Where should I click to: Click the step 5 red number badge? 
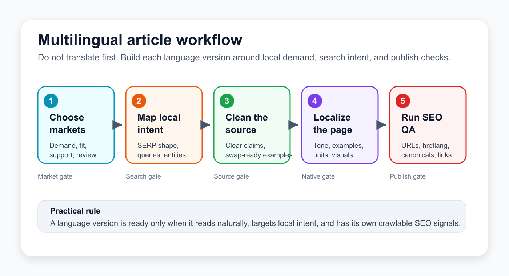click(403, 101)
